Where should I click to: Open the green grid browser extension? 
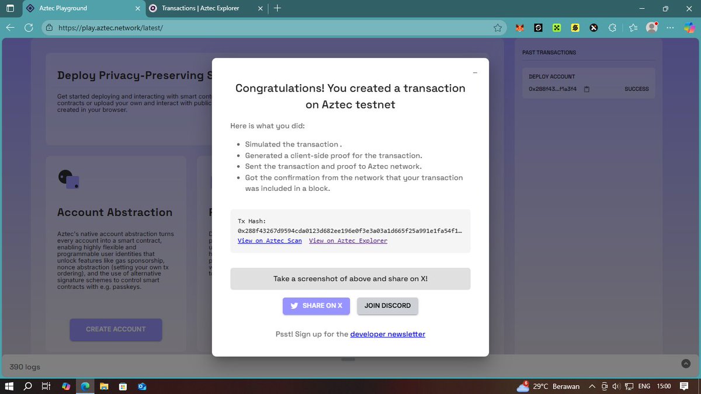(556, 27)
